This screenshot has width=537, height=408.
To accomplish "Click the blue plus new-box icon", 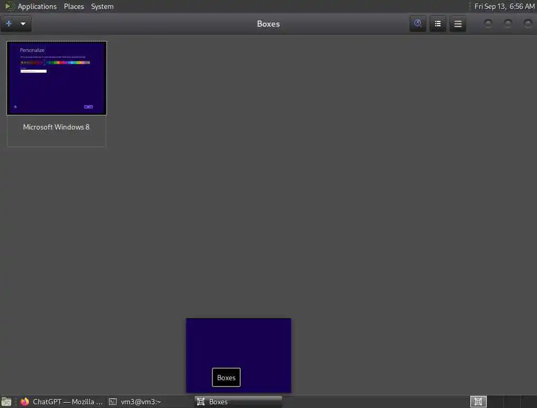I will point(9,24).
